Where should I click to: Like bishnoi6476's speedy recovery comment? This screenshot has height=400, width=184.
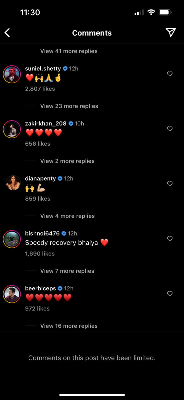click(x=170, y=239)
